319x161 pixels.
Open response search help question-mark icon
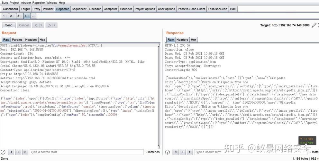click(x=167, y=152)
